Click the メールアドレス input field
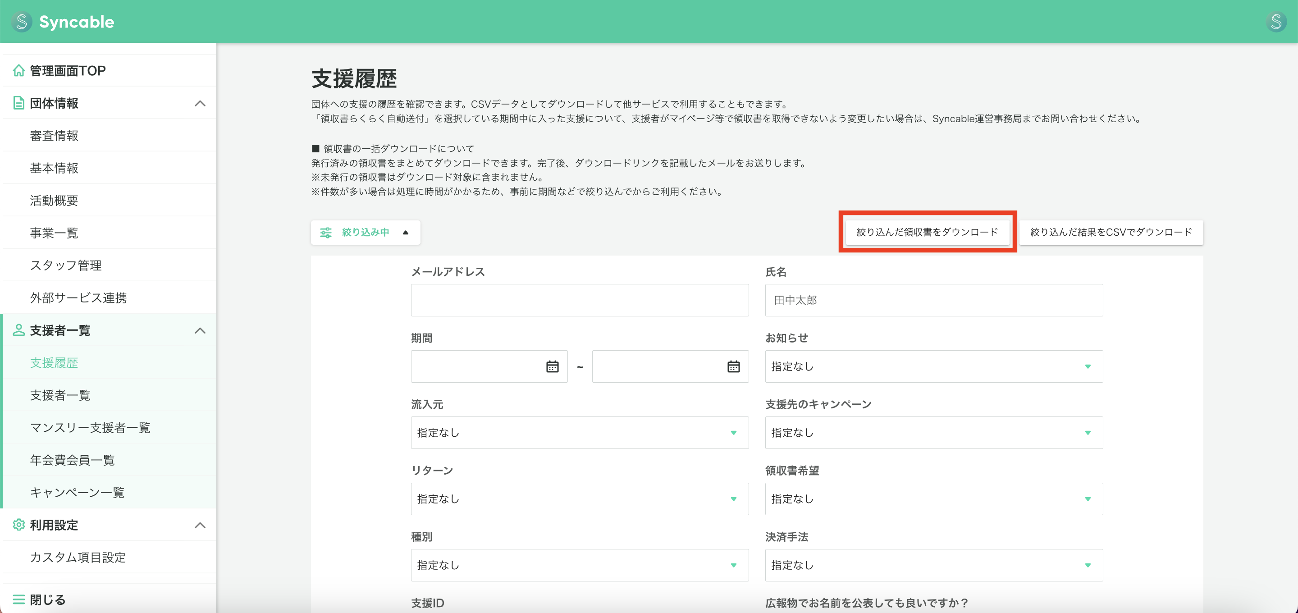The height and width of the screenshot is (613, 1298). click(x=580, y=300)
